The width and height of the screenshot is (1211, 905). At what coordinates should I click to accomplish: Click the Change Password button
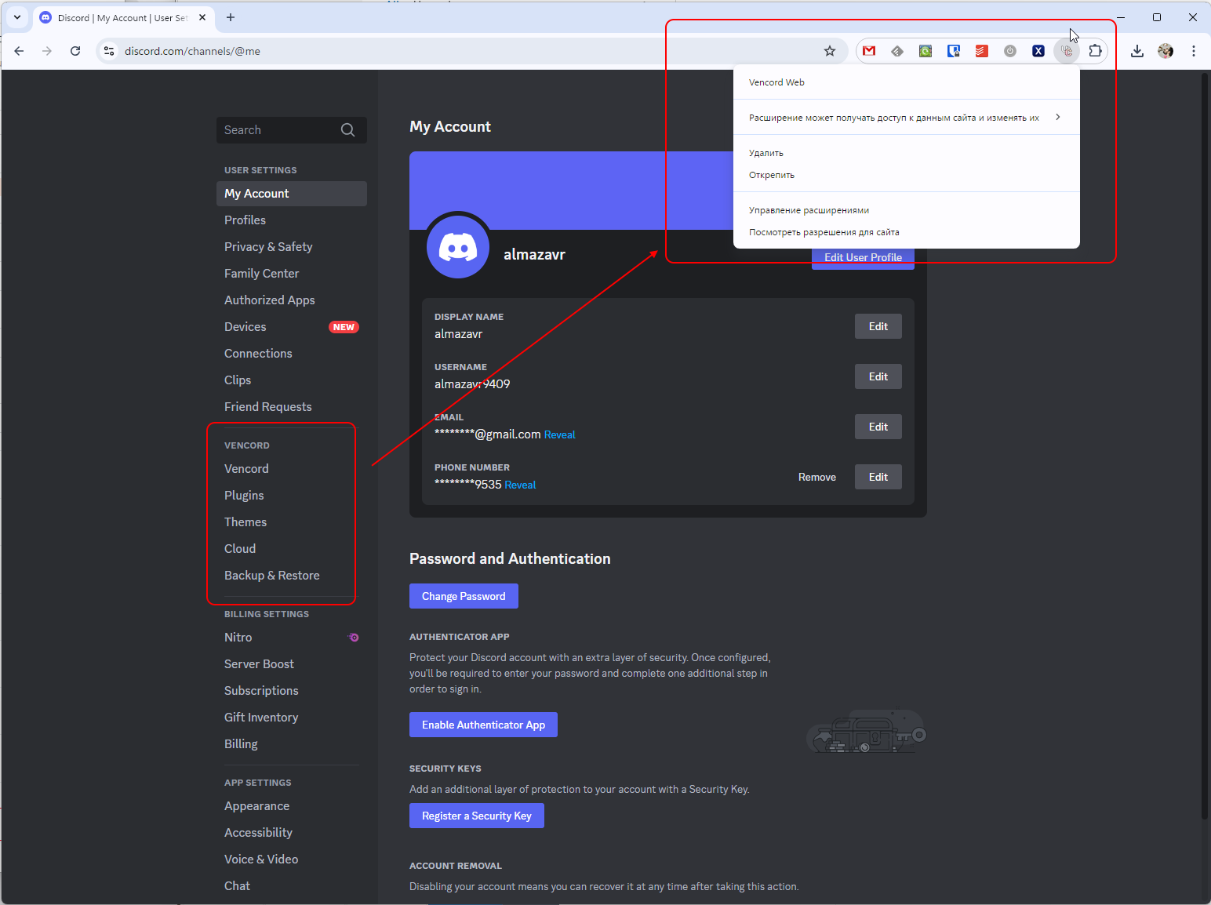click(464, 596)
